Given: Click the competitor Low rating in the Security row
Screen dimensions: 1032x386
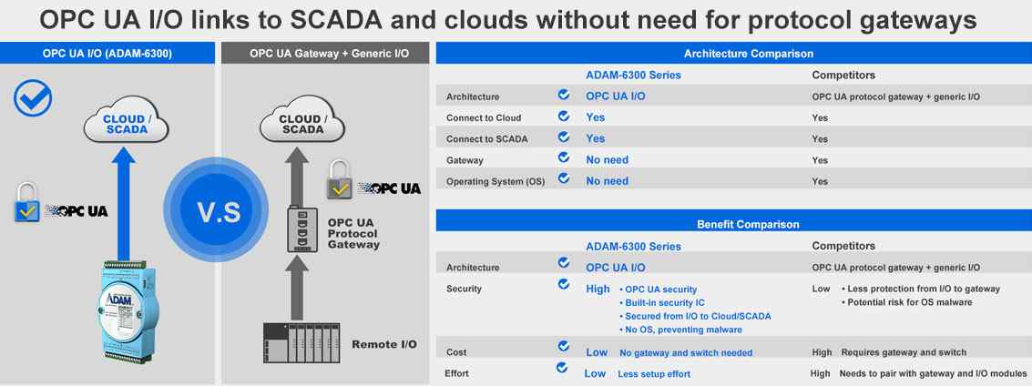Looking at the screenshot, I should (821, 289).
